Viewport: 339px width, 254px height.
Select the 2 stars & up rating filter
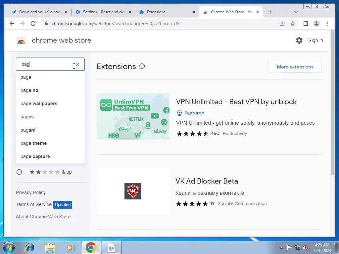19,172
